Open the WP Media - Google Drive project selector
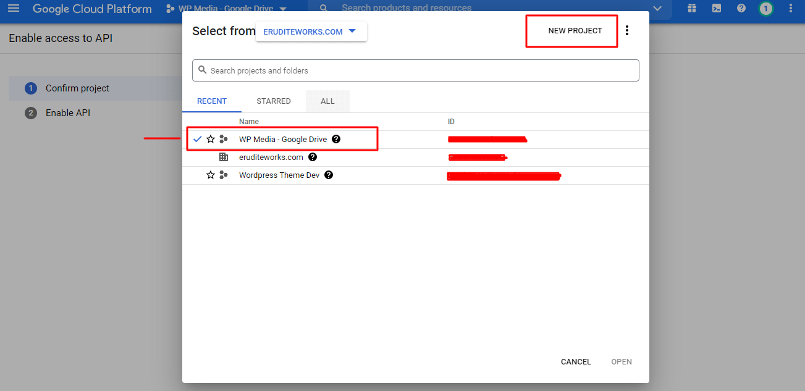The image size is (805, 391). (227, 9)
